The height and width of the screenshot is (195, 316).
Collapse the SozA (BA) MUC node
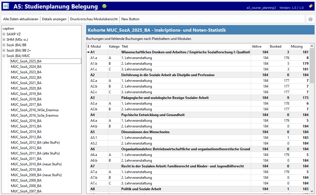click(4, 56)
